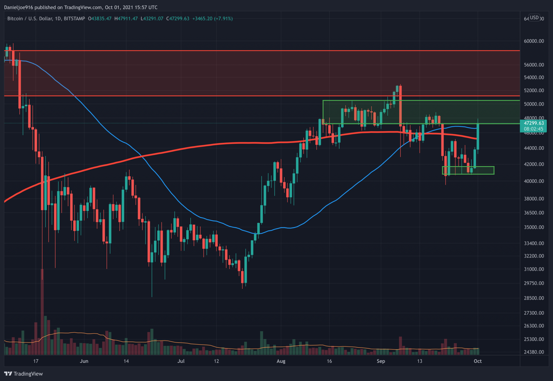Click the 33400.00 price axis label
This screenshot has width=553, height=381.
[x=534, y=243]
